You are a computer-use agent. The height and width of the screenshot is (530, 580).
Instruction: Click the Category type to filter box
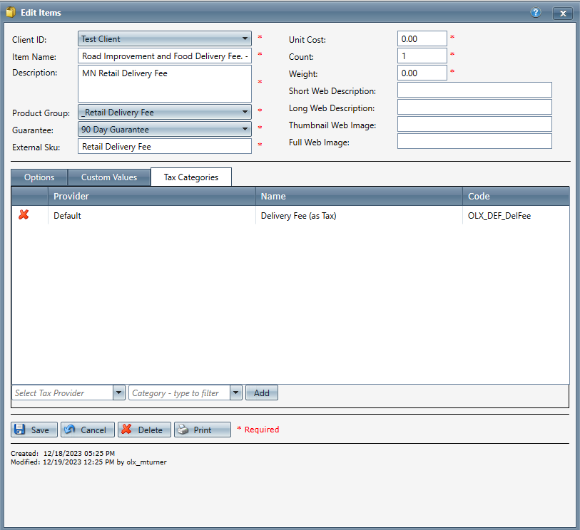pos(179,393)
